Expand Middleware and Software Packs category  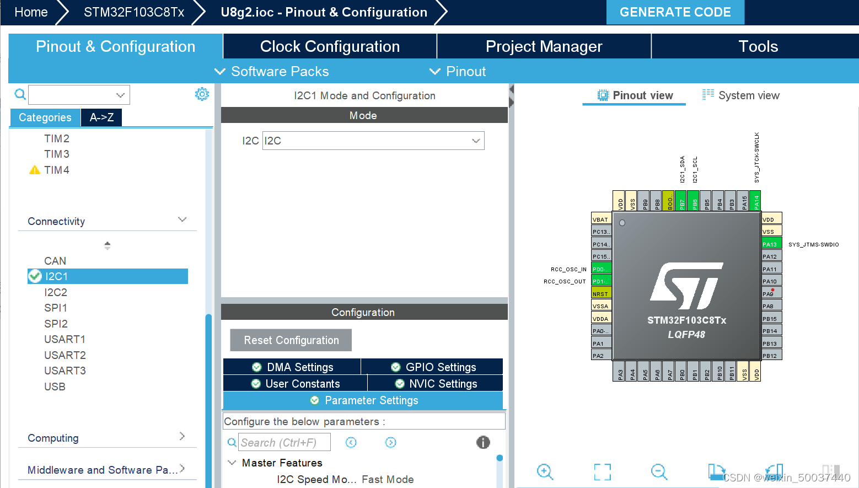(x=182, y=469)
